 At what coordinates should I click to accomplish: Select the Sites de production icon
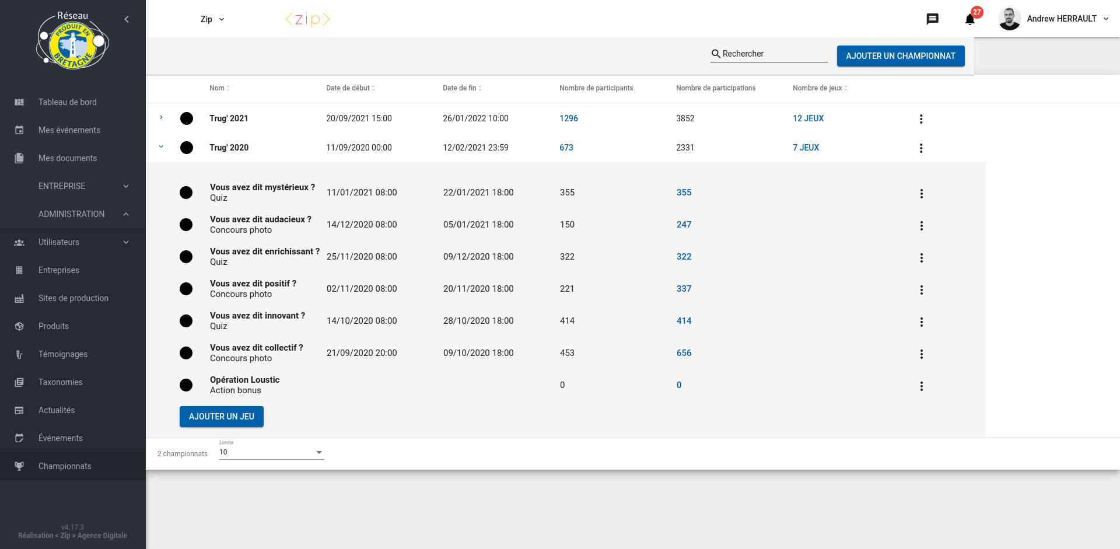click(x=19, y=298)
